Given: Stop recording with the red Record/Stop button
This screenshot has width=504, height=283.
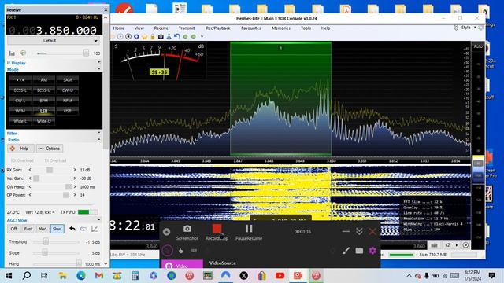Looking at the screenshot, I should [217, 229].
